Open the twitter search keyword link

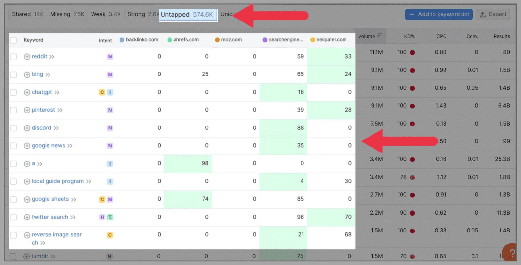pyautogui.click(x=50, y=217)
